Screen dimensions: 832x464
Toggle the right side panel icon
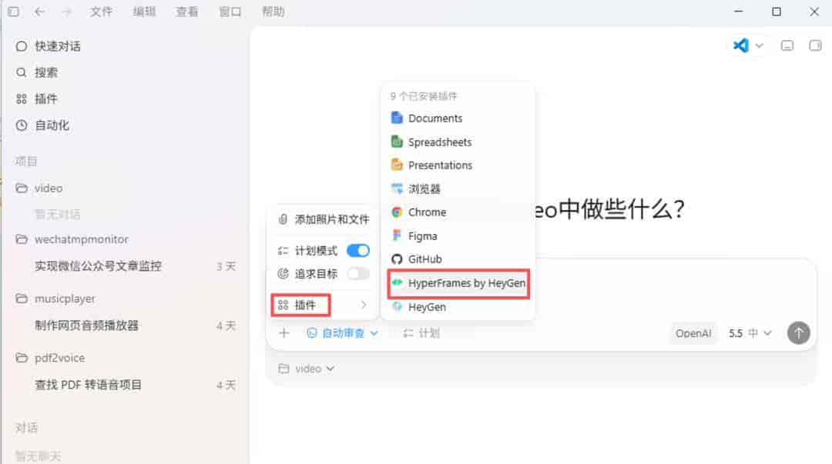(x=815, y=45)
